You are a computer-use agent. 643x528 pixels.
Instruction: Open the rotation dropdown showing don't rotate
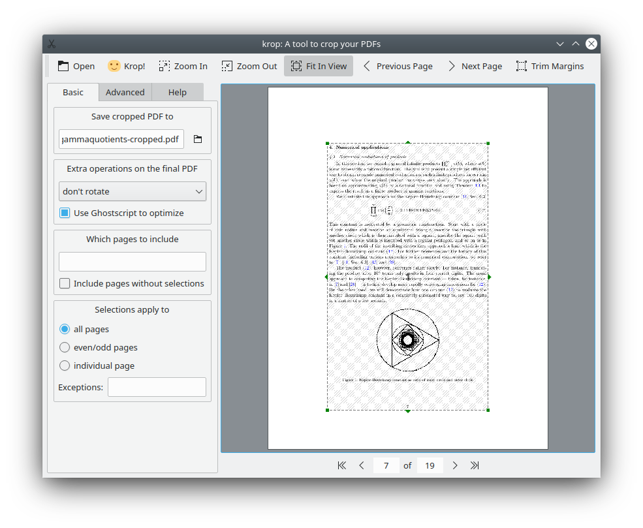133,191
